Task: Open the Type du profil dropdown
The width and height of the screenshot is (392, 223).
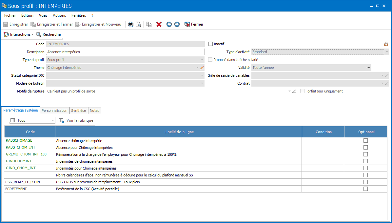Action: tap(202, 60)
